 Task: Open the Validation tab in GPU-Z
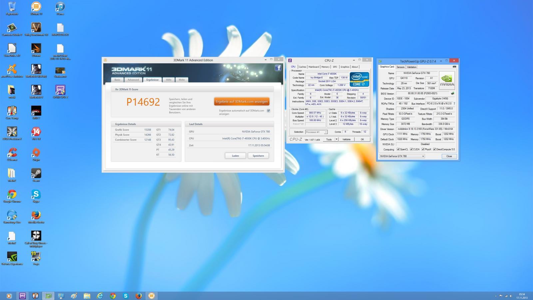point(412,67)
